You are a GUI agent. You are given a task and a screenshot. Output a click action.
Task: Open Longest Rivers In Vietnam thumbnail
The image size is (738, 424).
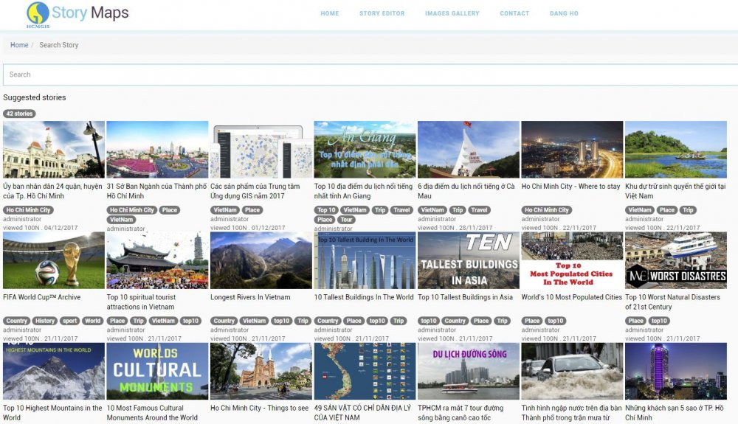pyautogui.click(x=261, y=260)
